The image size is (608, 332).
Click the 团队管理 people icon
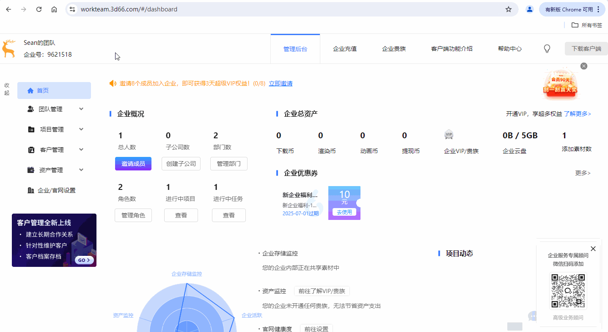coord(30,109)
